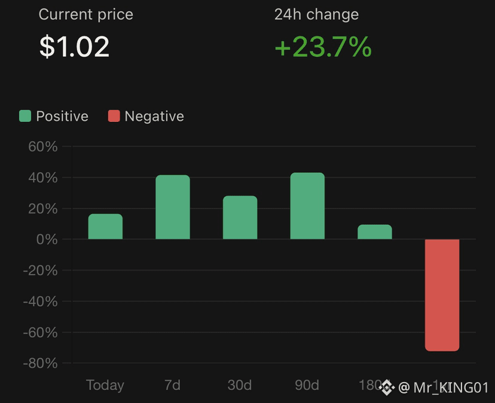Image resolution: width=495 pixels, height=403 pixels.
Task: Select the 30d green bar
Action: point(240,217)
